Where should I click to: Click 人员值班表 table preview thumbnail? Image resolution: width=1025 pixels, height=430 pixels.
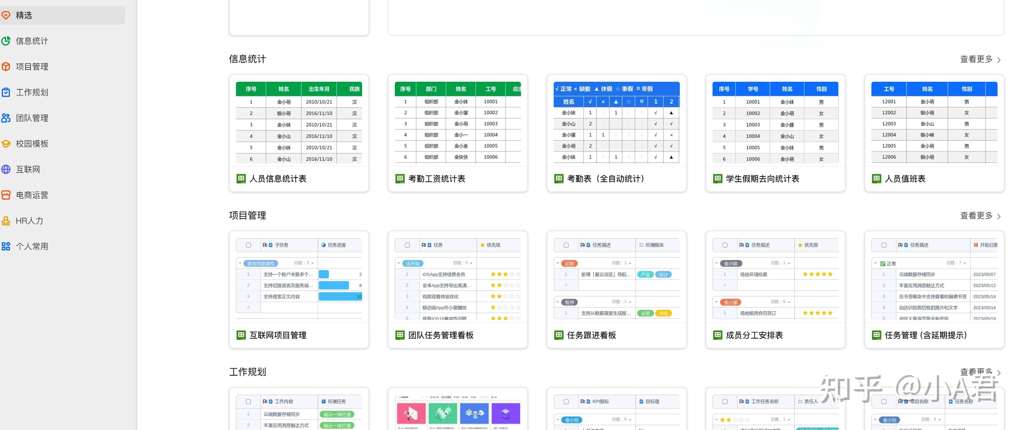click(934, 123)
